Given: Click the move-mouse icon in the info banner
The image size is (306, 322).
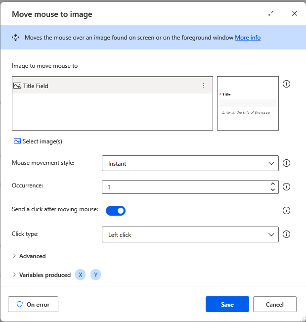Looking at the screenshot, I should (x=16, y=38).
